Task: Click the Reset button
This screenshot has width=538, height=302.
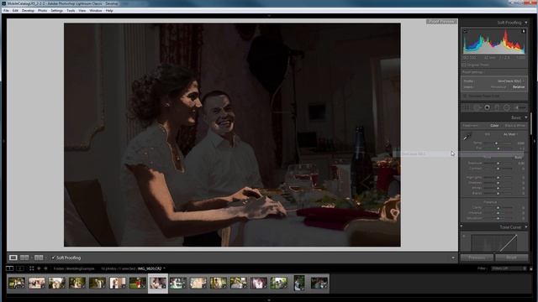Action: [x=511, y=258]
